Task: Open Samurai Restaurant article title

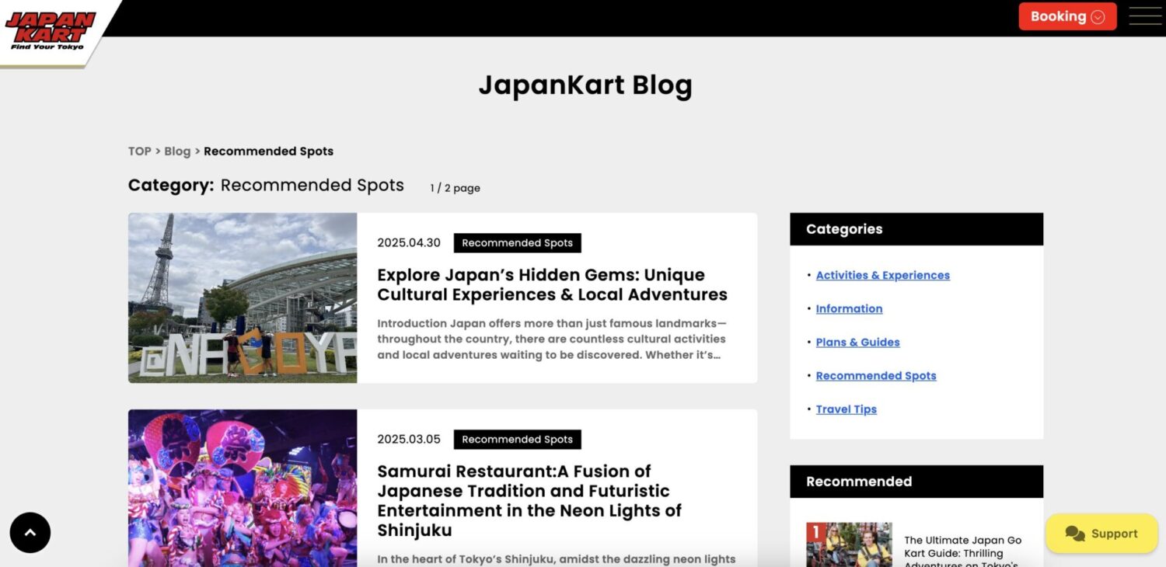Action: [529, 501]
